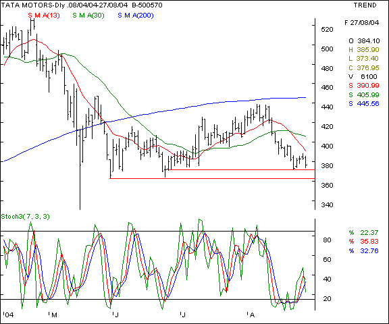Click the 500 price axis label
Image resolution: width=389 pixels, height=324 pixels.
click(327, 49)
